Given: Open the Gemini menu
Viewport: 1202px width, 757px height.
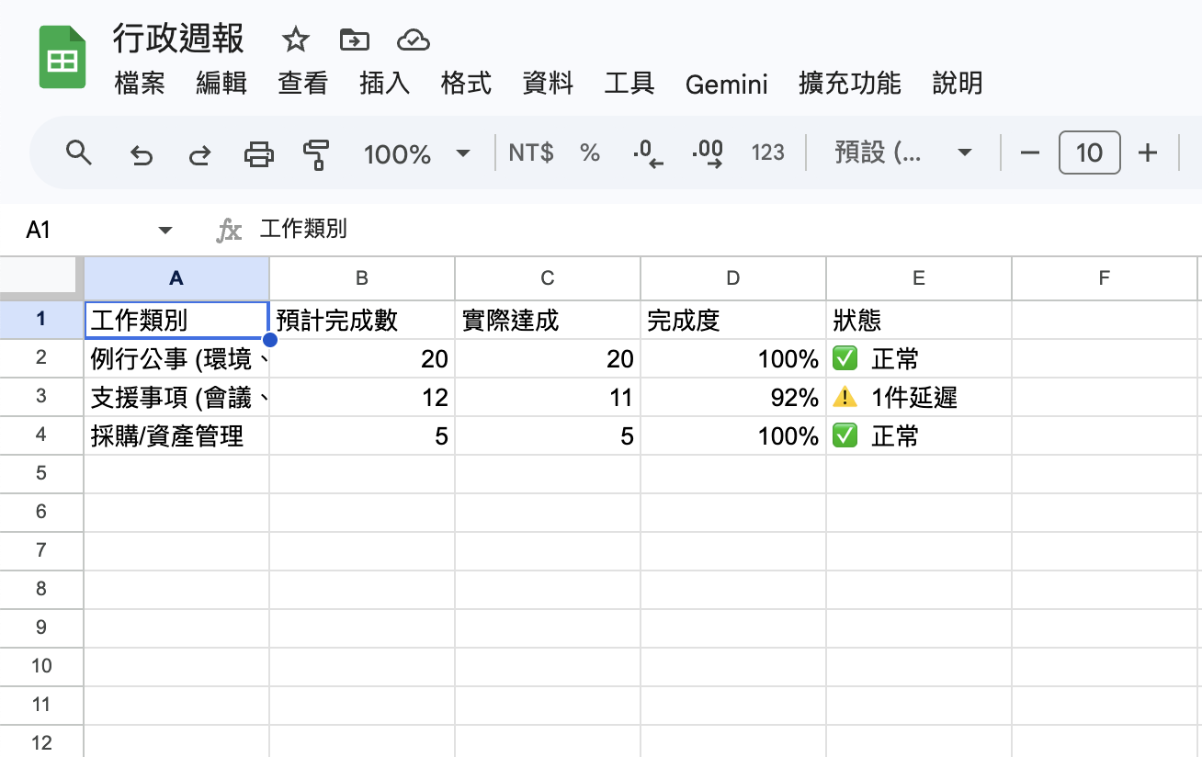Looking at the screenshot, I should coord(726,85).
